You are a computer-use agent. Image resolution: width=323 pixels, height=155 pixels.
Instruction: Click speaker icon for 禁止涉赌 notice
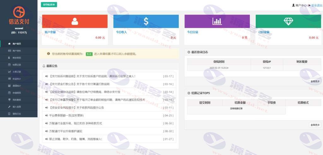click(46, 139)
